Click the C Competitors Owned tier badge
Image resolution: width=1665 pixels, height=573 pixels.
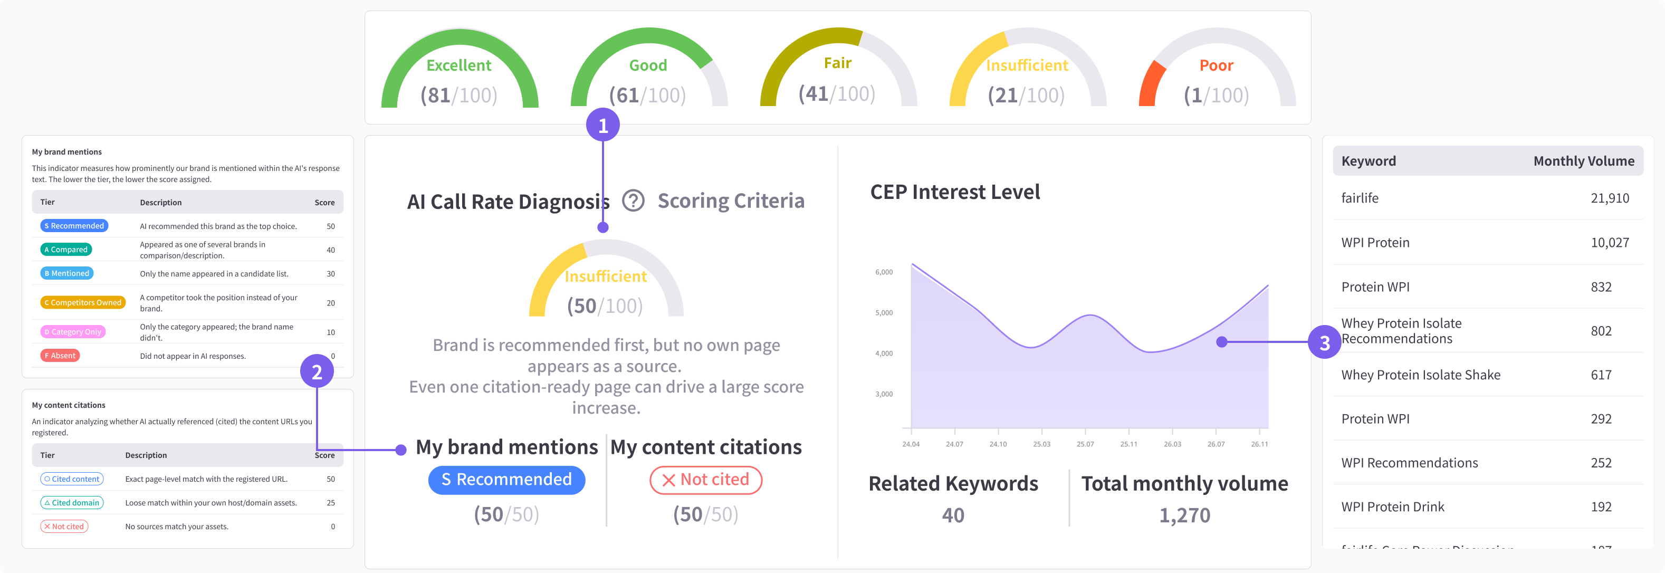click(x=83, y=303)
